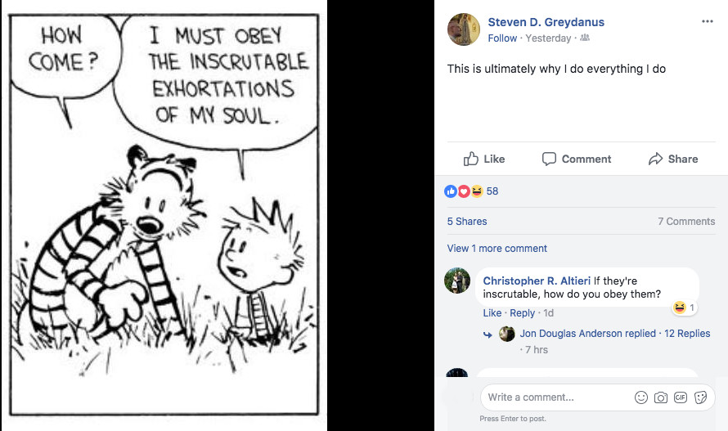The height and width of the screenshot is (431, 728).
Task: Open the GIF picker icon
Action: pyautogui.click(x=681, y=397)
